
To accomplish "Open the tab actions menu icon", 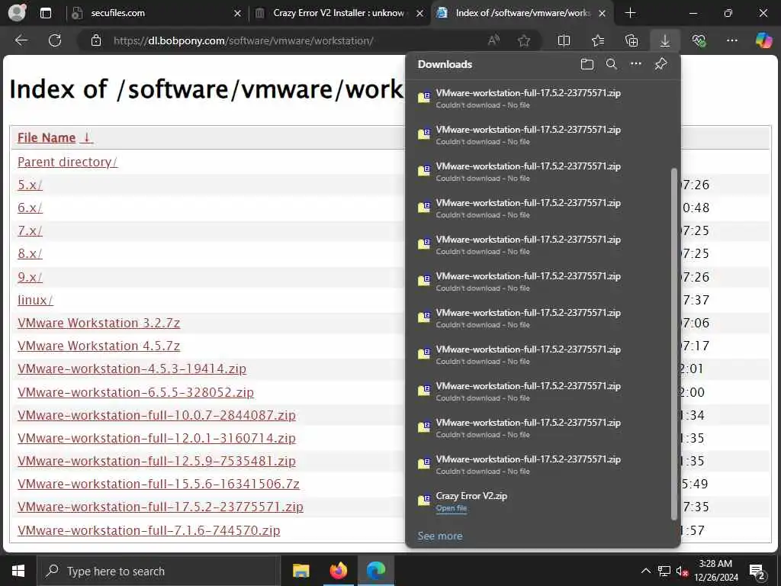I will point(46,13).
